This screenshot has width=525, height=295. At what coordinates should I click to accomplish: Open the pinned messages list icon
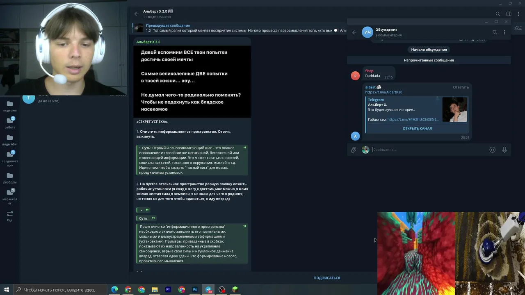click(x=518, y=28)
